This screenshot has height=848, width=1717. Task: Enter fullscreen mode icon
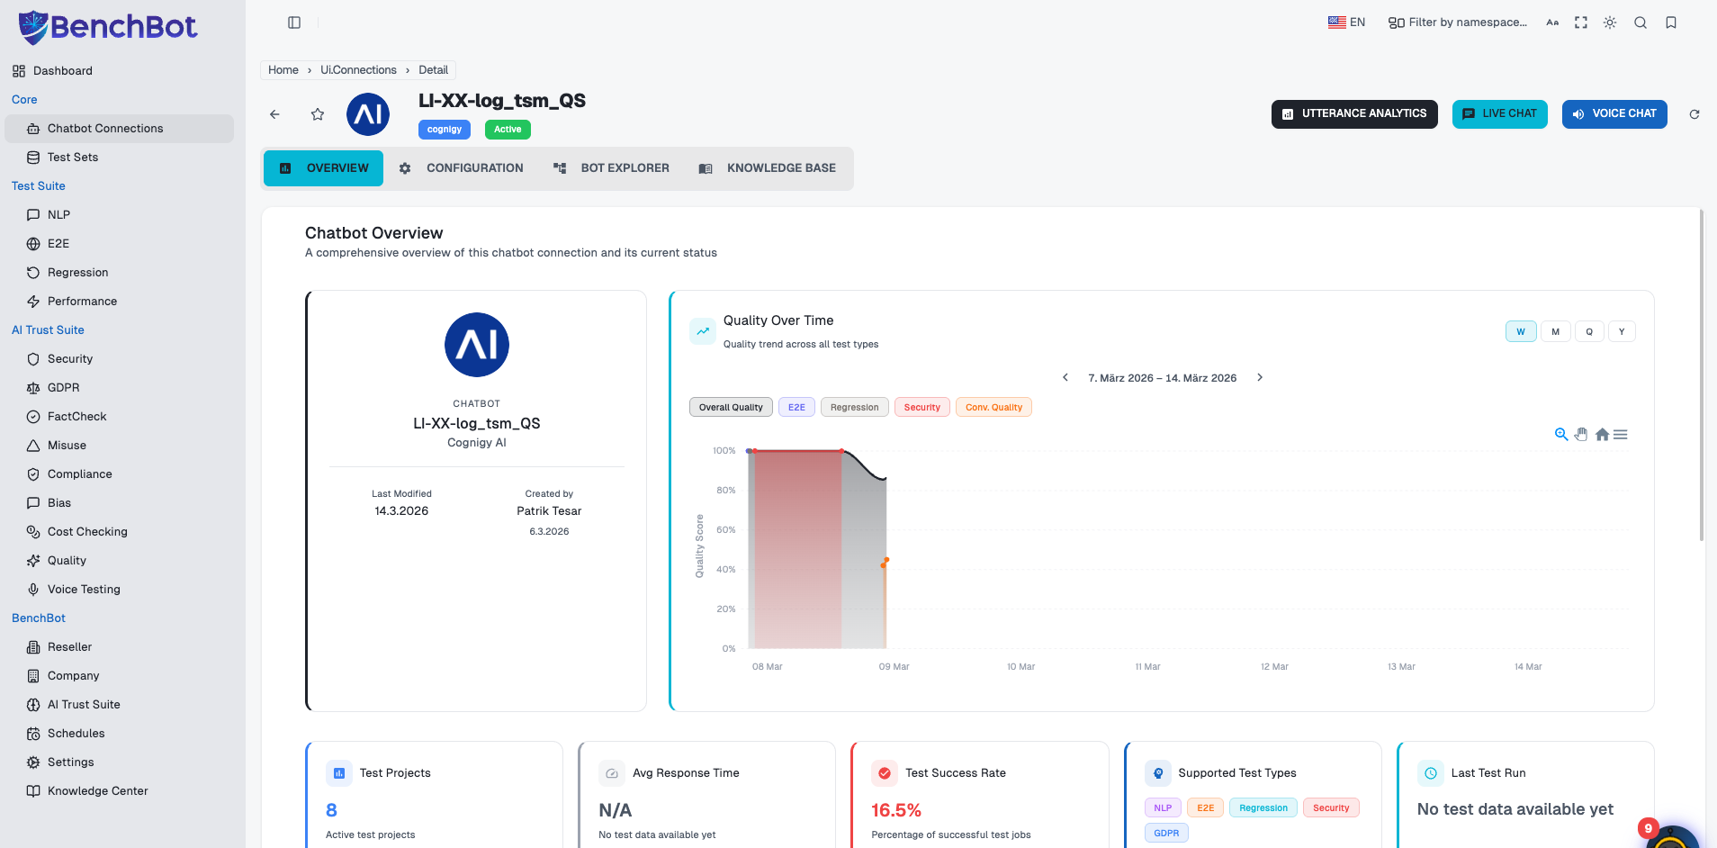[1581, 23]
